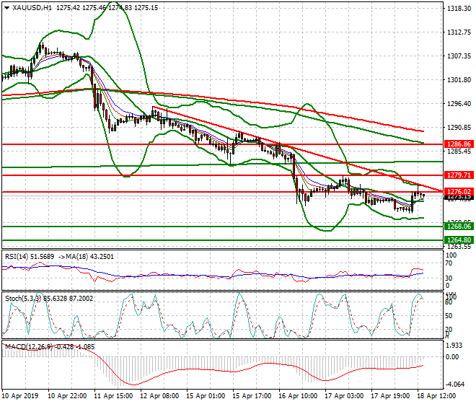
Task: Click the 1318.30 price axis value
Action: pos(456,9)
